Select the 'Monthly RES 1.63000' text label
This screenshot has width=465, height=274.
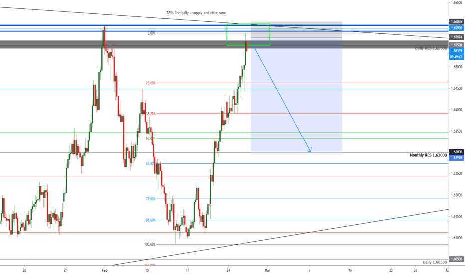(x=428, y=155)
